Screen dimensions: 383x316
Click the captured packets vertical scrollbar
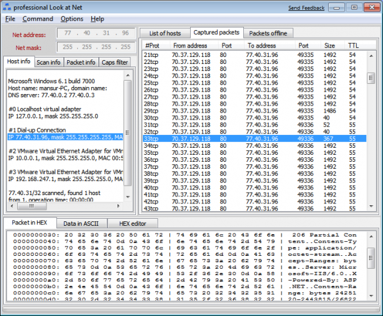click(x=374, y=128)
